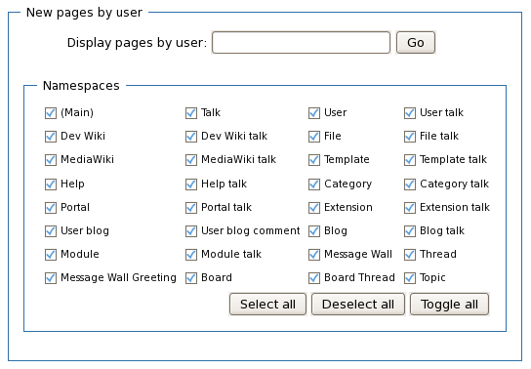This screenshot has width=531, height=369.
Task: Uncheck the File namespace checkbox
Action: pos(314,137)
